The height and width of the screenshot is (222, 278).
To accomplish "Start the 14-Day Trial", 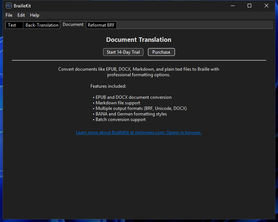I will tap(123, 52).
